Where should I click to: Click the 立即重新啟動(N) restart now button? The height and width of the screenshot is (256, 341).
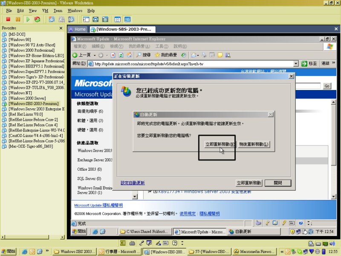(x=220, y=144)
